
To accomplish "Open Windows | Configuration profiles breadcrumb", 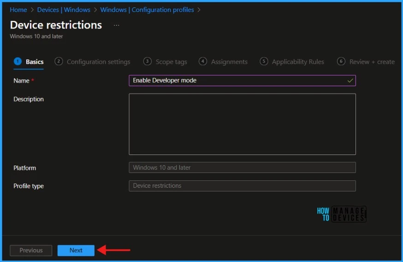I will pyautogui.click(x=147, y=10).
